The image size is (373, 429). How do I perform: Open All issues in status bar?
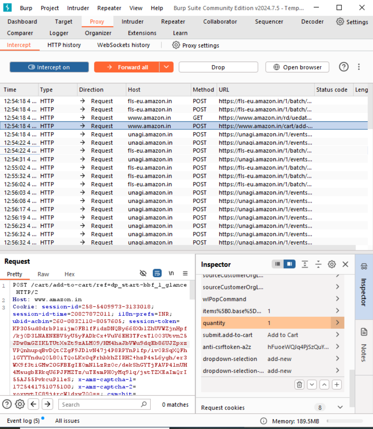coord(67,421)
